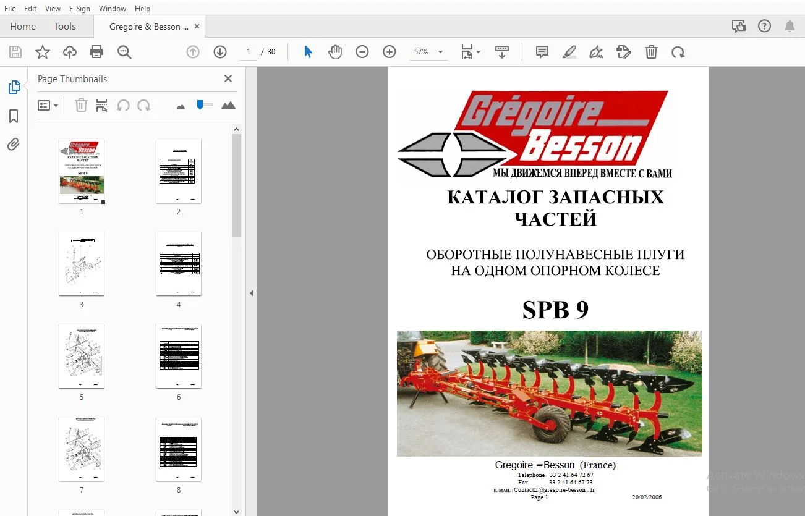Delete selected pages in the thumbnails panel
This screenshot has height=516, width=805.
(x=81, y=105)
